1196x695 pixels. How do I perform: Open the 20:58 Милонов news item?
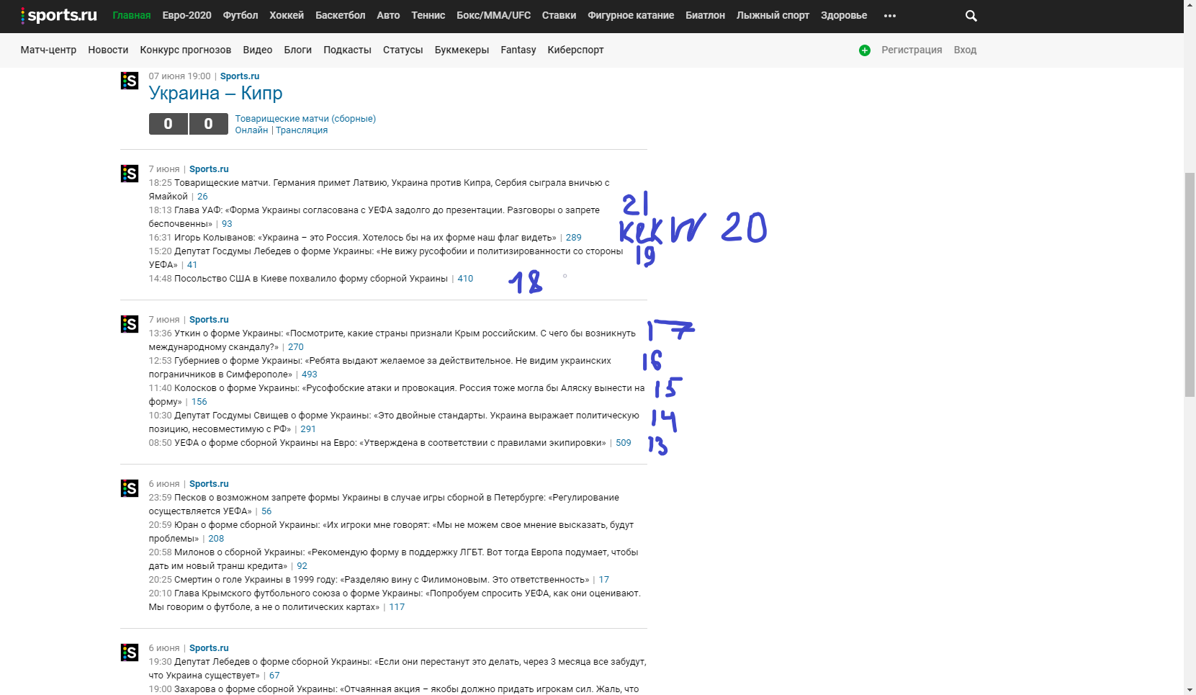point(393,559)
